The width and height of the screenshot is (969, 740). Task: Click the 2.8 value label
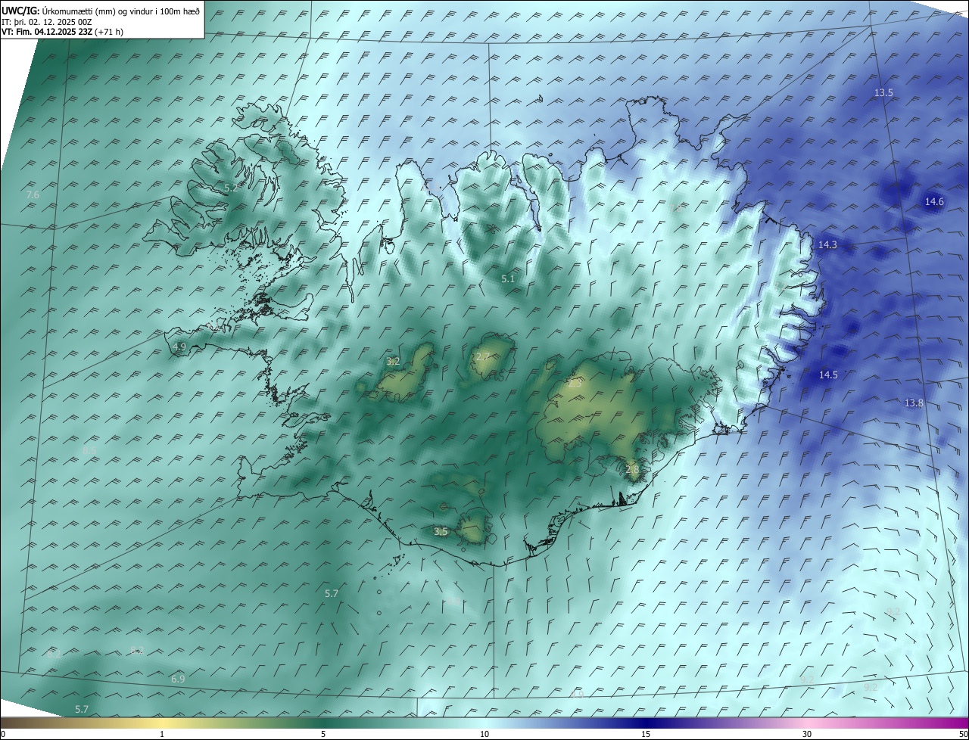pyautogui.click(x=633, y=470)
